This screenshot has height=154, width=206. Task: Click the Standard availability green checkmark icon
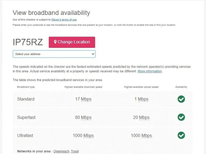coord(181,99)
